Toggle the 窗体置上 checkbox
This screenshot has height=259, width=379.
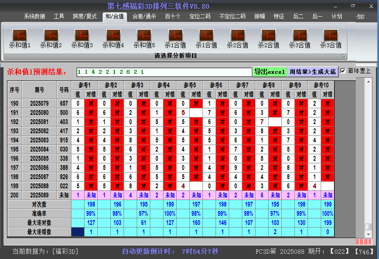coord(343,71)
